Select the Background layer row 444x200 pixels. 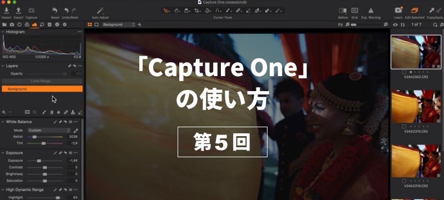click(x=42, y=89)
